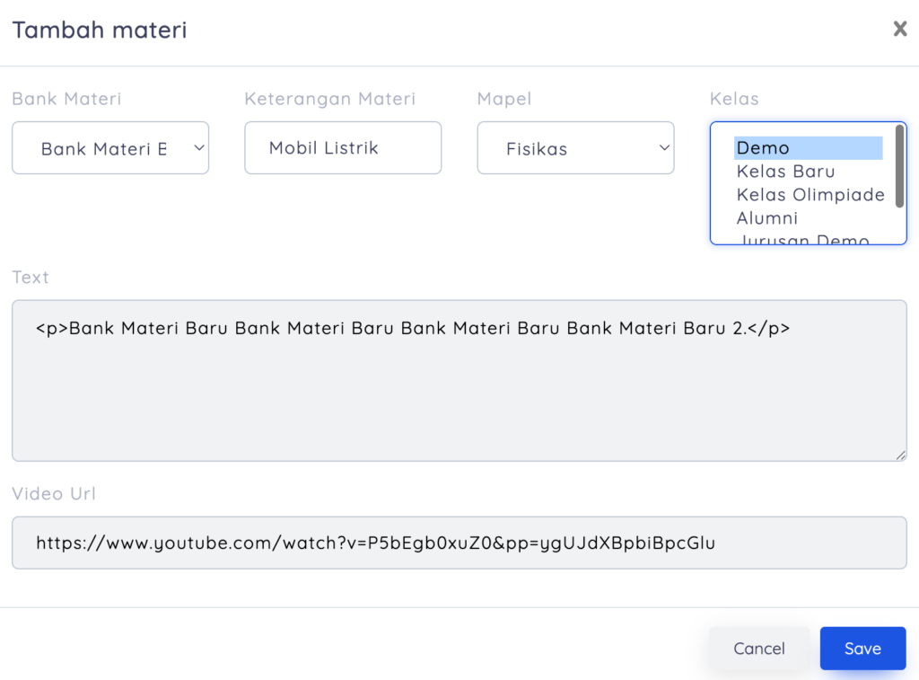Screen dimensions: 919x680
Task: Focus the Video Url input field
Action: coord(459,543)
